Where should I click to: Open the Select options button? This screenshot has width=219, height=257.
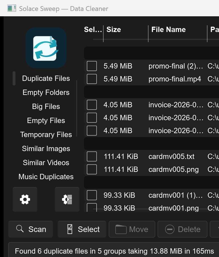[x=82, y=229]
